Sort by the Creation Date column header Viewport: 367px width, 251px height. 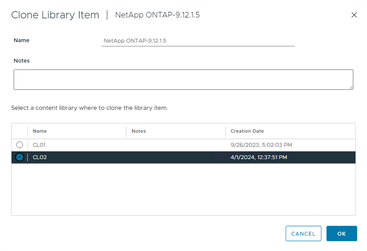(x=247, y=131)
